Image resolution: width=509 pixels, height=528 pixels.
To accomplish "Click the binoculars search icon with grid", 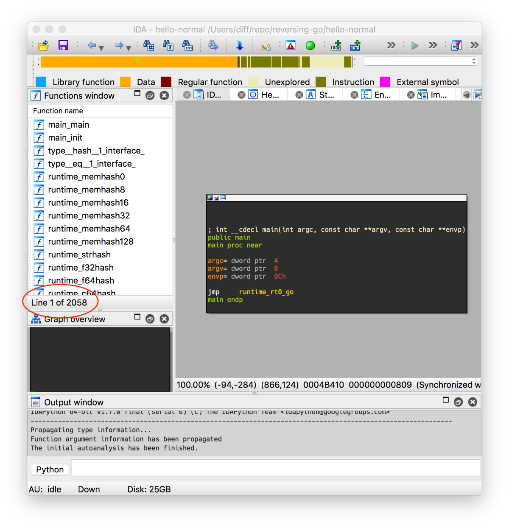I will click(x=148, y=45).
